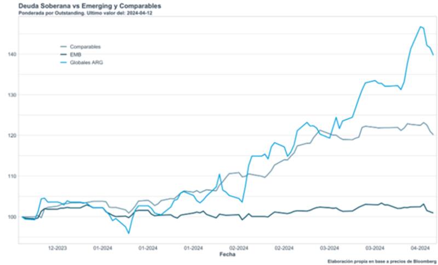This screenshot has height=265, width=438.
Task: Click the 110 y-axis tick label
Action: [12, 176]
